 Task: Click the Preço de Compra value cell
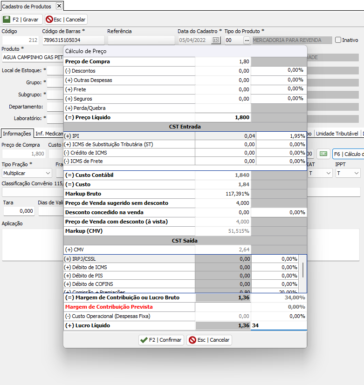(x=223, y=61)
